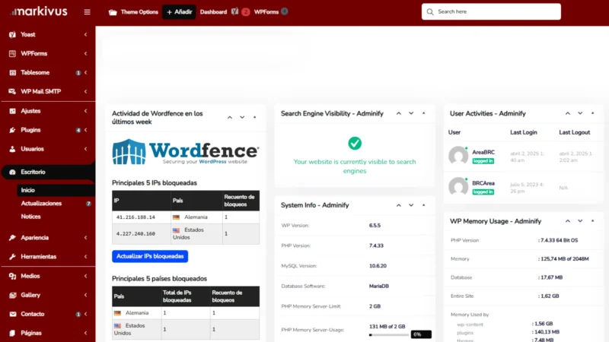
Task: Click the hamburger menu icon beside the markivus logo
Action: coord(87,12)
